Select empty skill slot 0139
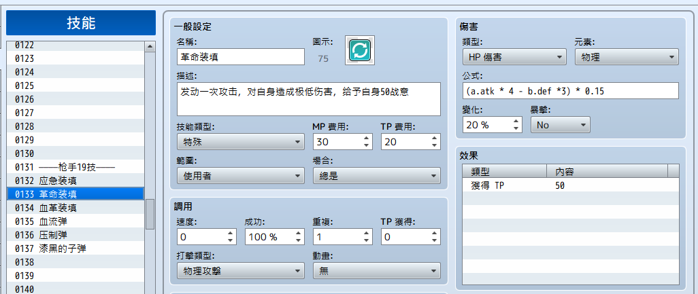 76,276
